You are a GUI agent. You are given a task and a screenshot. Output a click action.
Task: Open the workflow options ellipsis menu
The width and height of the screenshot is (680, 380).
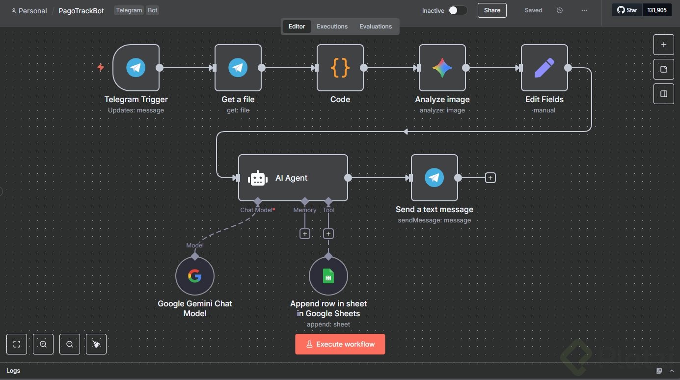[x=584, y=10]
